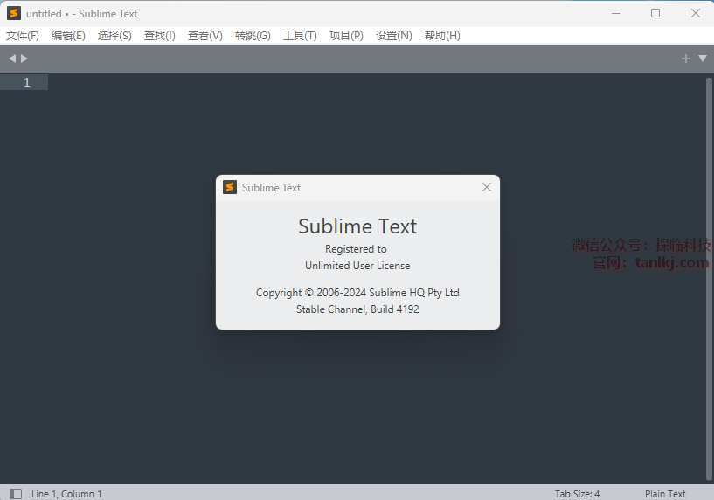This screenshot has width=714, height=500.
Task: Click the Sublime Text icon in About dialog
Action: click(x=230, y=187)
